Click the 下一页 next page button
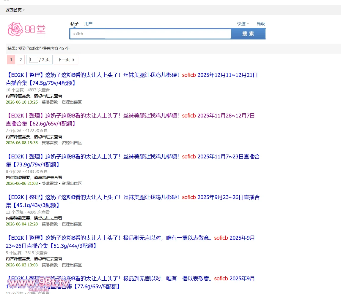Viewport: 341px width, 294px height. [66, 60]
